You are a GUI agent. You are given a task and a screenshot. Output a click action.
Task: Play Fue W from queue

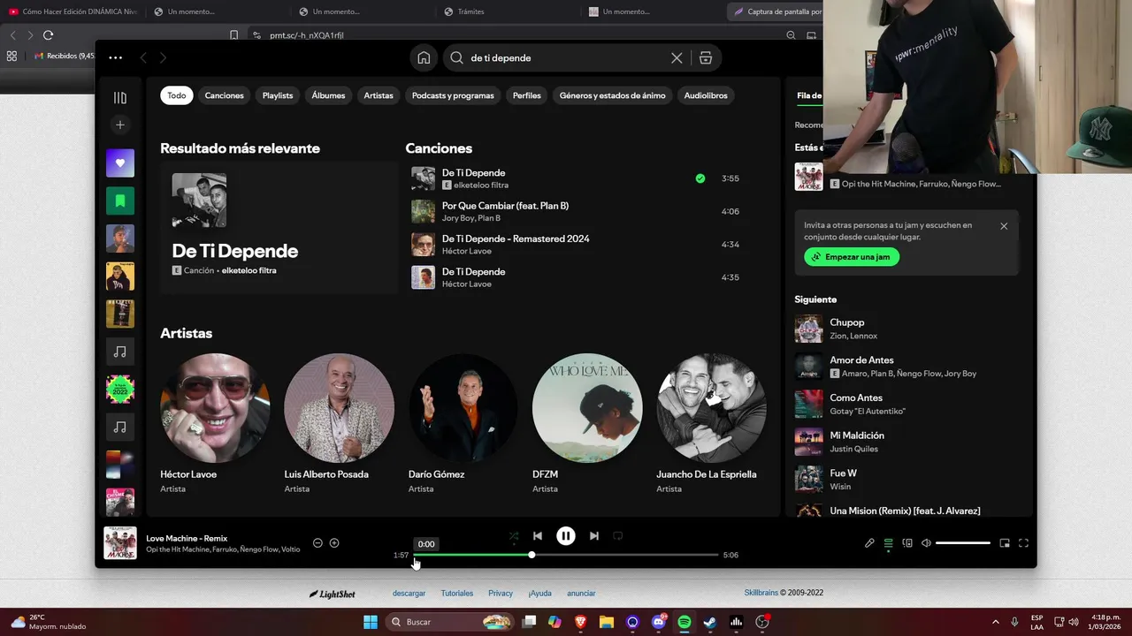point(908,479)
